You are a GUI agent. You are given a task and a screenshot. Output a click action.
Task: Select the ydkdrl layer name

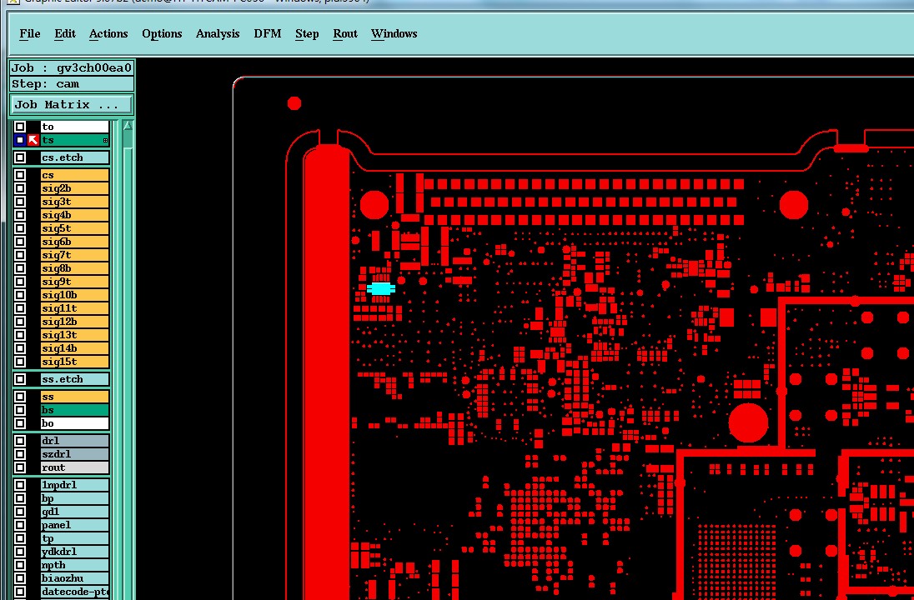coord(74,552)
